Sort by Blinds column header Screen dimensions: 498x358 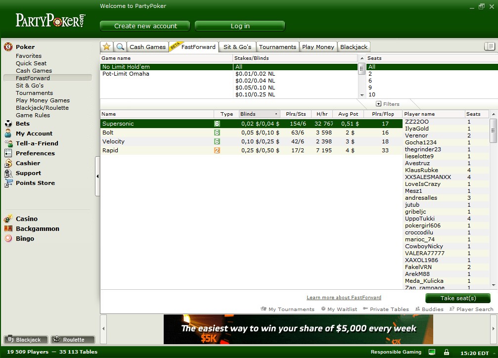pos(259,114)
